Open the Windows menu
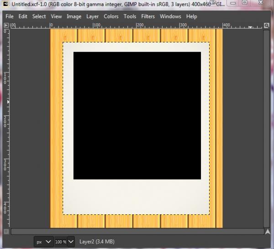274x249 pixels. coord(170,16)
